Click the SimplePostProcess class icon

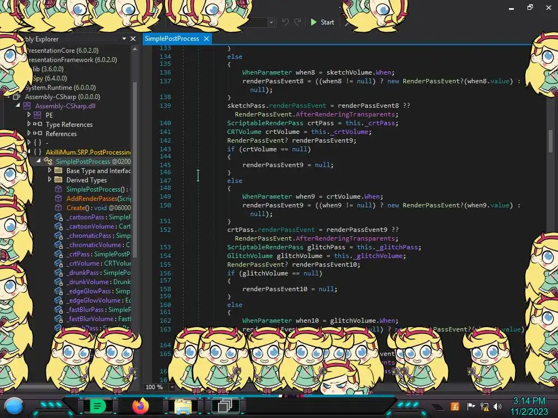coord(48,161)
